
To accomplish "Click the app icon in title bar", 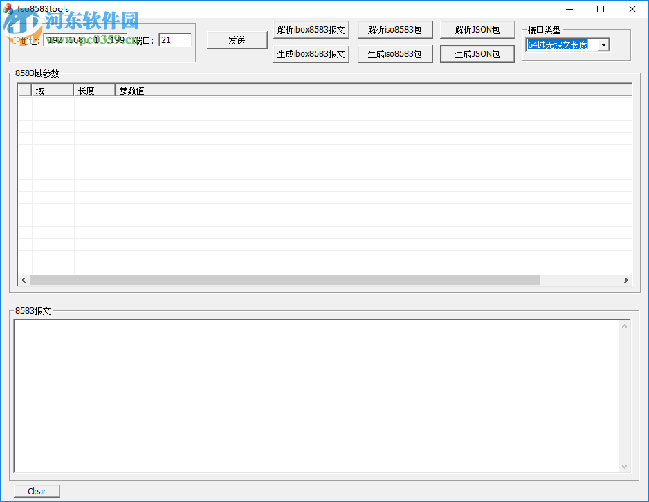I will 9,9.
